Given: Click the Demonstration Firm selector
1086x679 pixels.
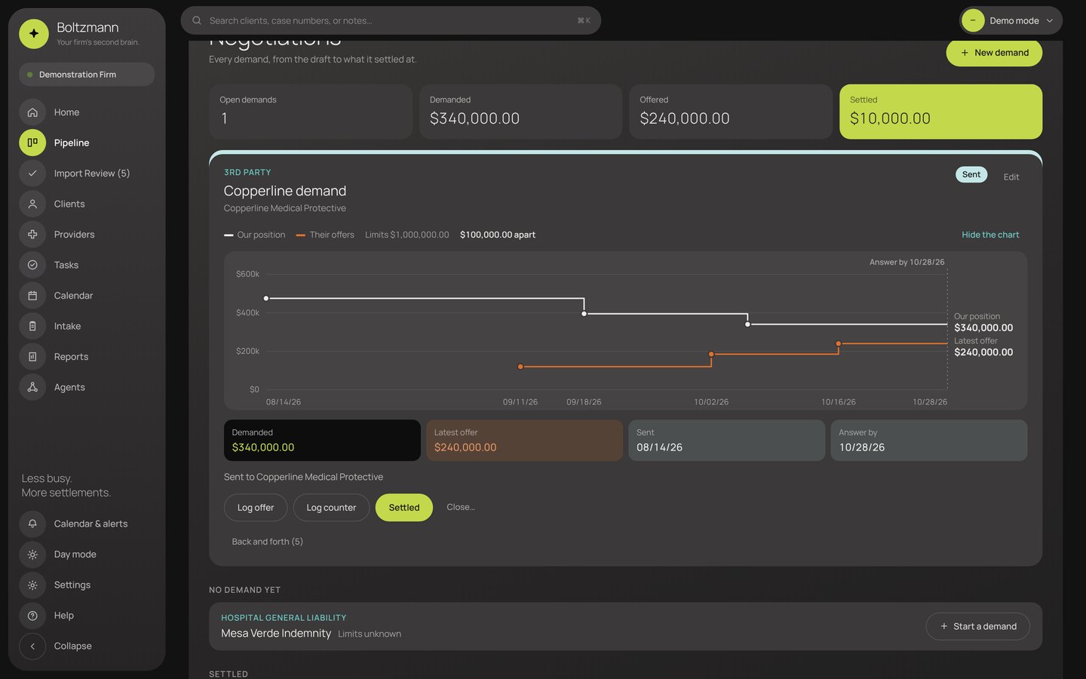Looking at the screenshot, I should point(87,75).
